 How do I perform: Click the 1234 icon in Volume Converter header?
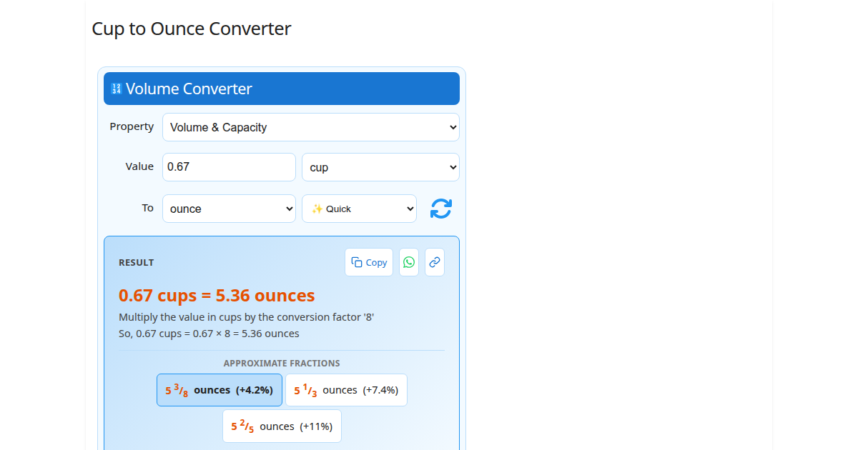click(115, 88)
